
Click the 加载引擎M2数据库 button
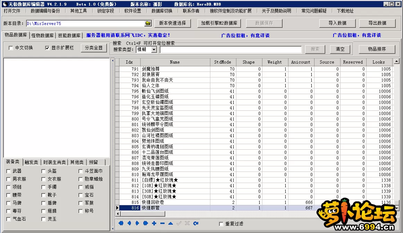point(219,23)
